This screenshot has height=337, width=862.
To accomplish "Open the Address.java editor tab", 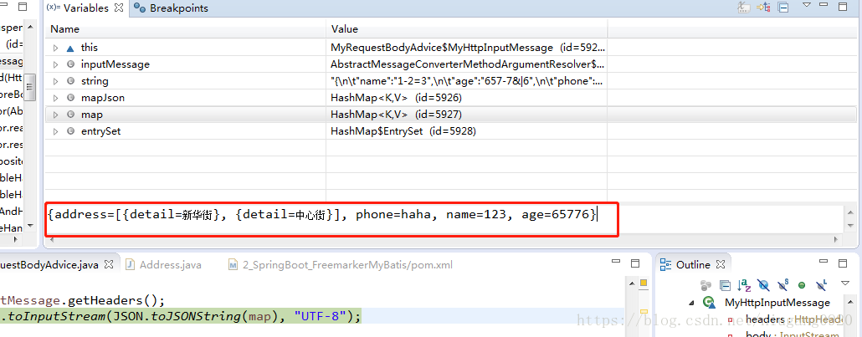I will pos(163,265).
